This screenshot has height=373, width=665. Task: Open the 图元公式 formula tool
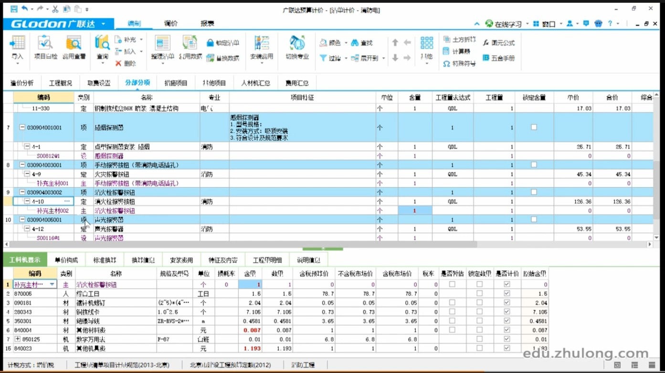pos(498,43)
